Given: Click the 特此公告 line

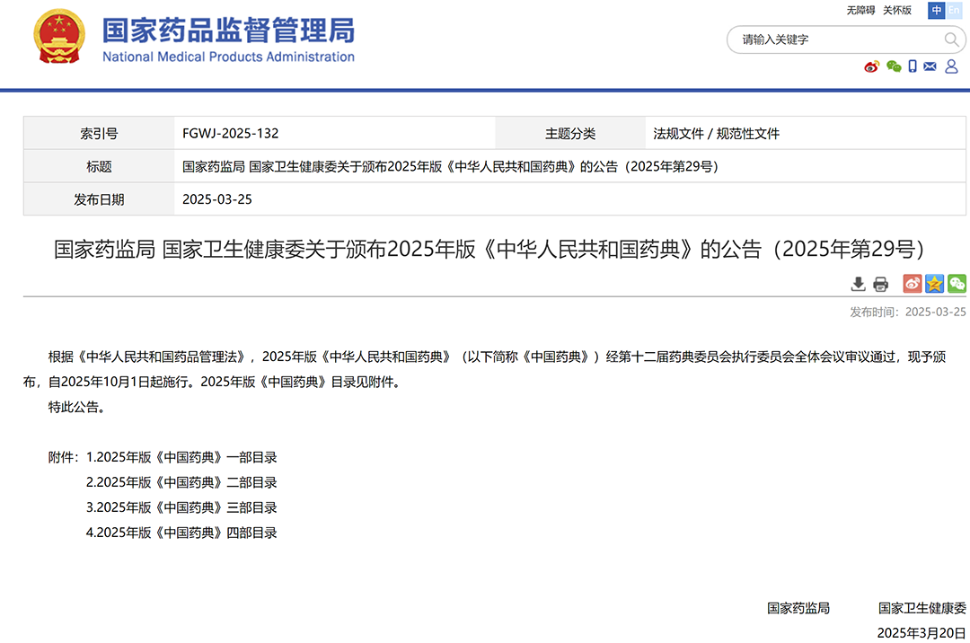Looking at the screenshot, I should [76, 408].
